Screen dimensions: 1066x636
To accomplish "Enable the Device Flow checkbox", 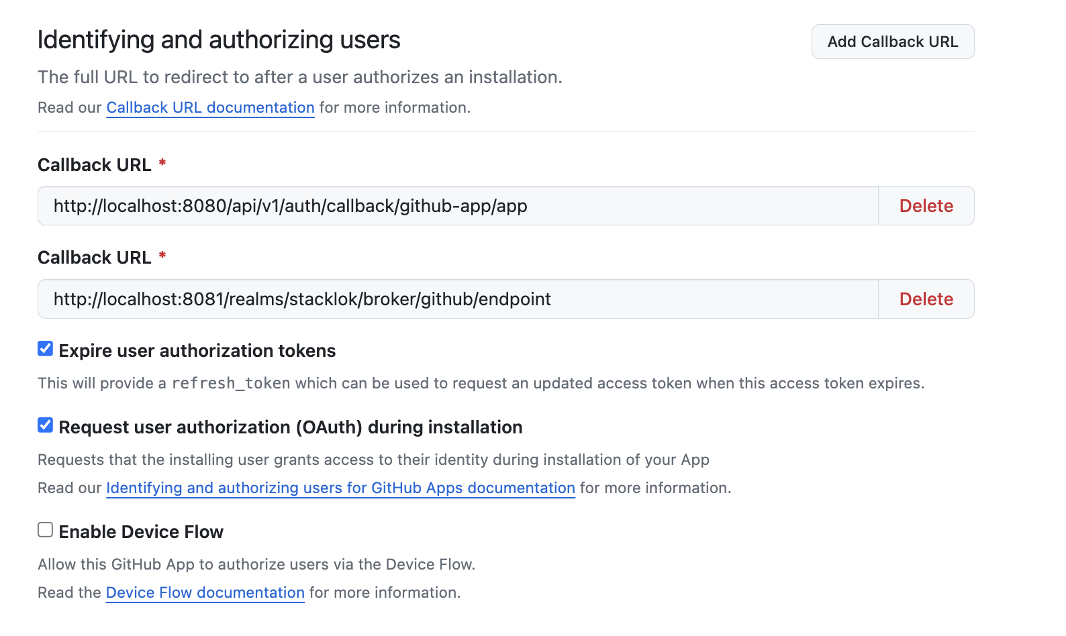I will (x=45, y=530).
